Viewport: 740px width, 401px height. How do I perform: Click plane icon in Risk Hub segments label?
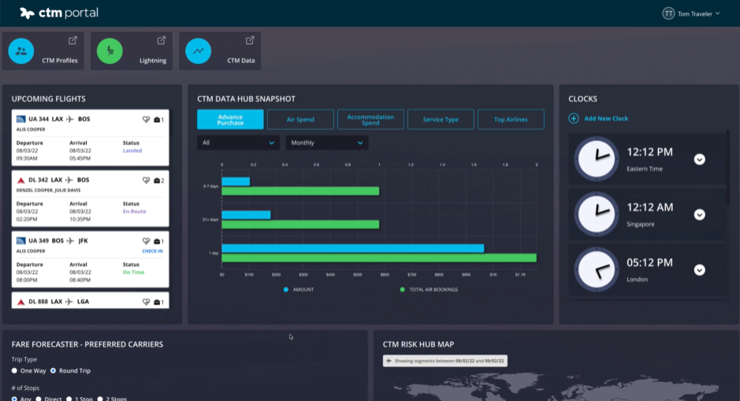click(x=389, y=361)
